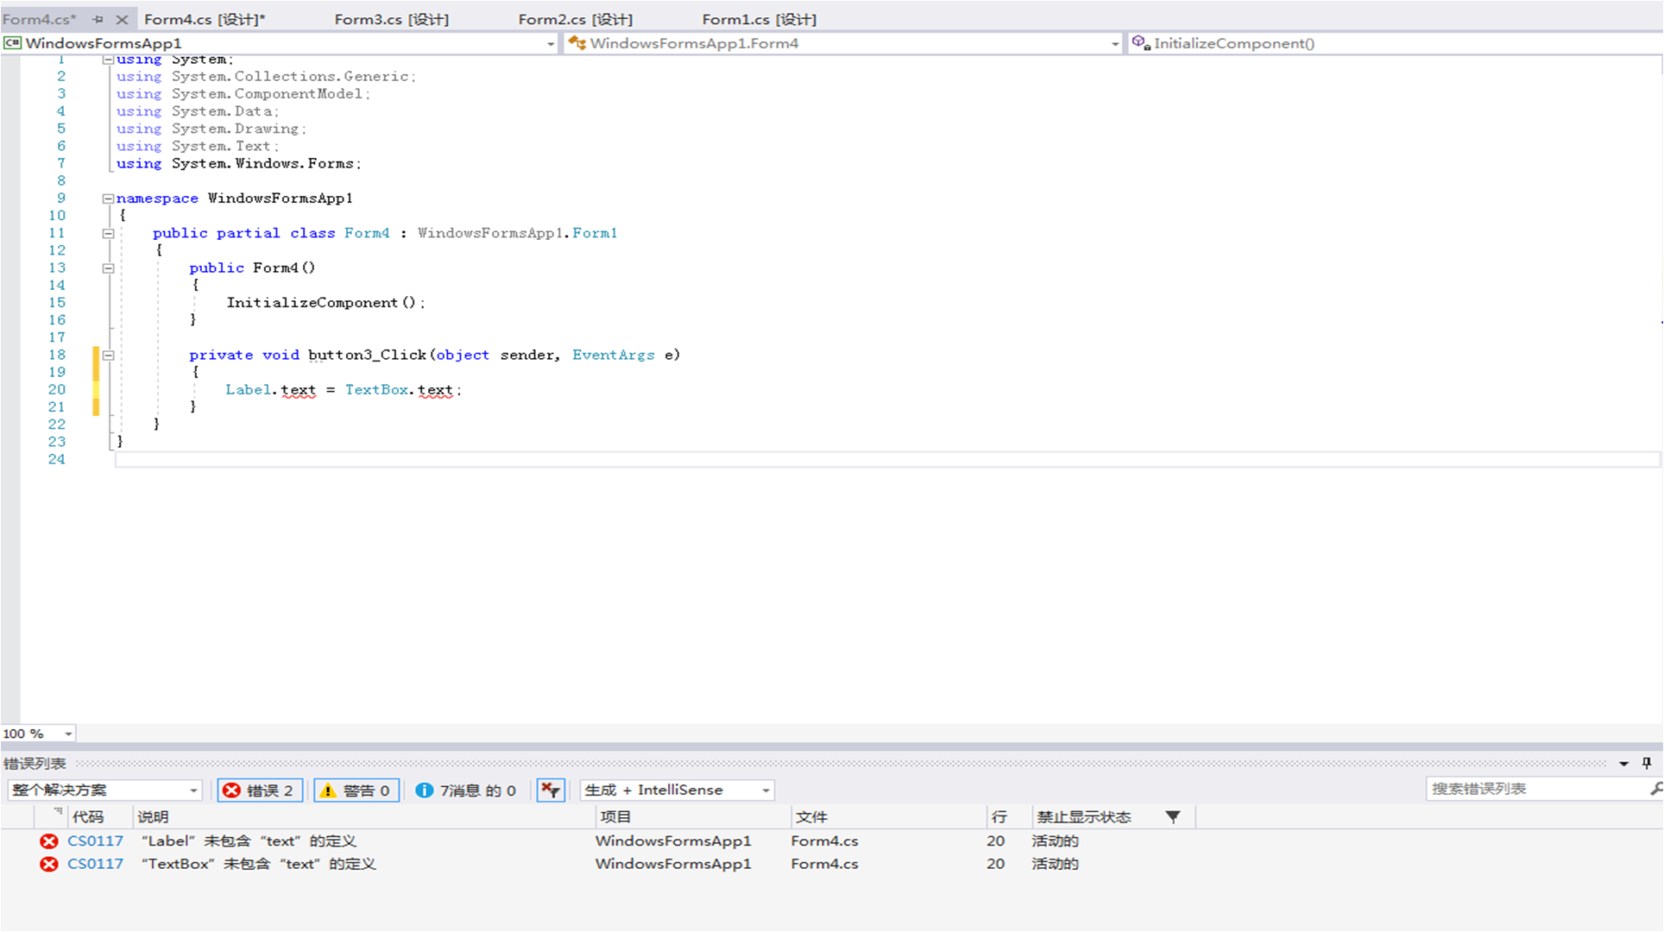Image resolution: width=1664 pixels, height=932 pixels.
Task: Click the empty line 24 in editor
Action: click(x=887, y=459)
